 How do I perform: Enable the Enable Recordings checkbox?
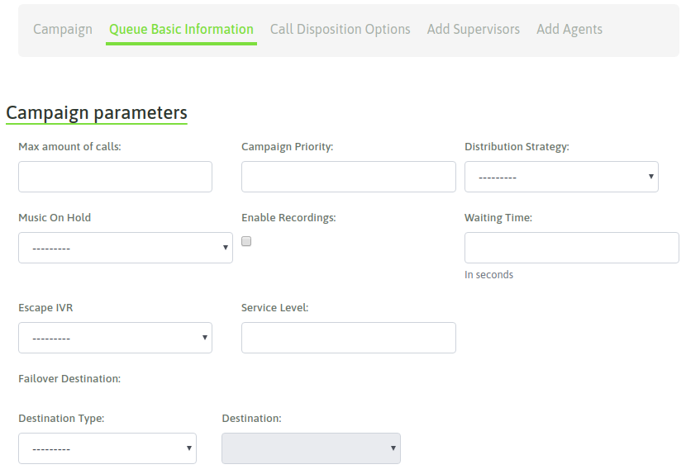point(246,241)
